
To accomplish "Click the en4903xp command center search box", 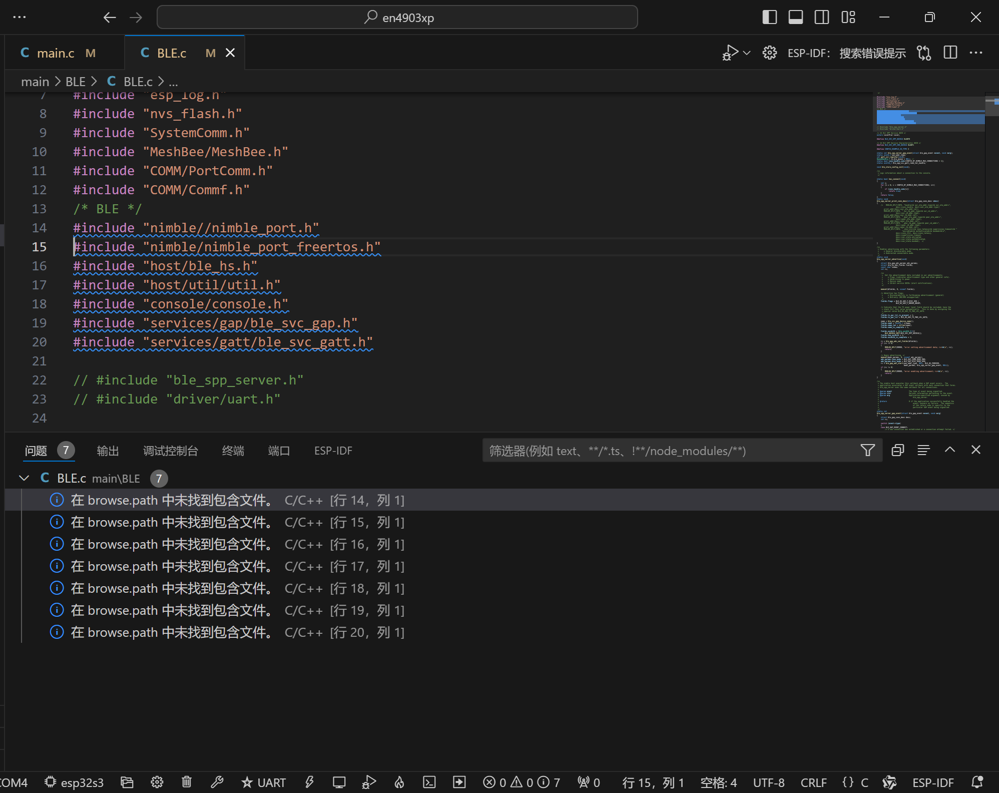I will click(x=397, y=18).
